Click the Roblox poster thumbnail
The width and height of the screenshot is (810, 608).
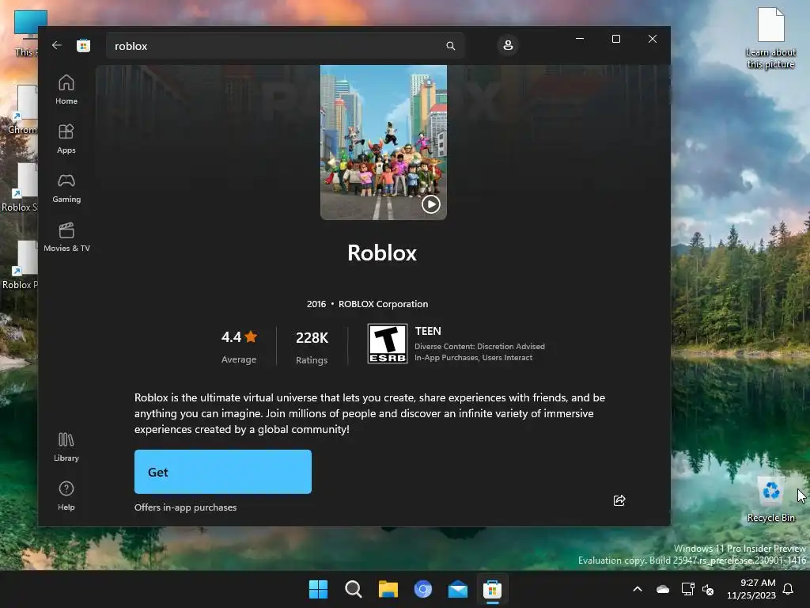click(384, 142)
